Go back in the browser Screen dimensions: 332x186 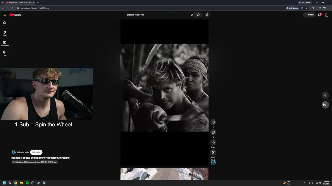pos(3,8)
